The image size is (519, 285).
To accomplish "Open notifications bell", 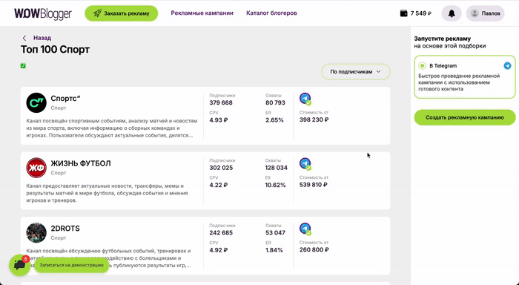I will [x=452, y=13].
